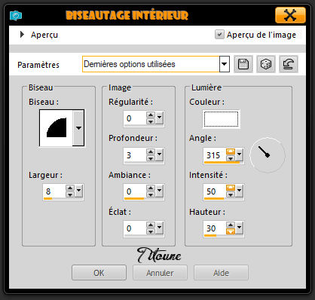Open the Paramètres presets dropdown
315x300 pixels.
click(225, 64)
